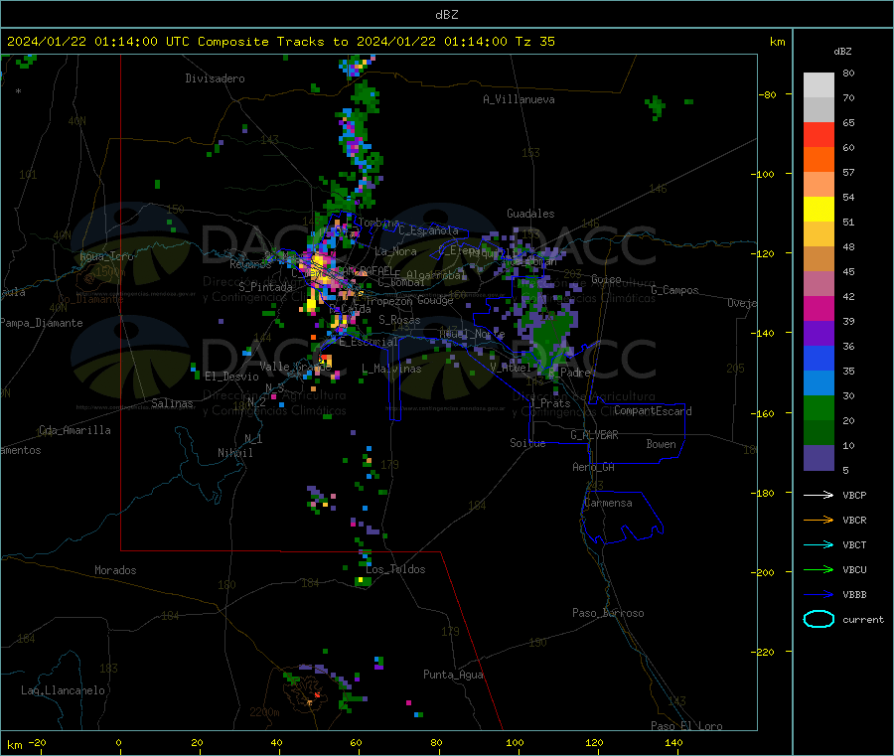
Task: Click the Los_Toldos location label
Action: pos(395,569)
